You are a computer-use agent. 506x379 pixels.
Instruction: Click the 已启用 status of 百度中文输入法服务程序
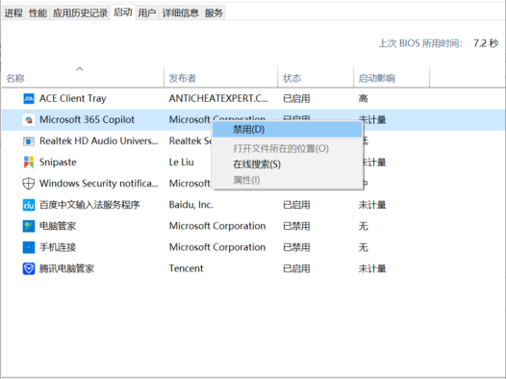point(296,205)
